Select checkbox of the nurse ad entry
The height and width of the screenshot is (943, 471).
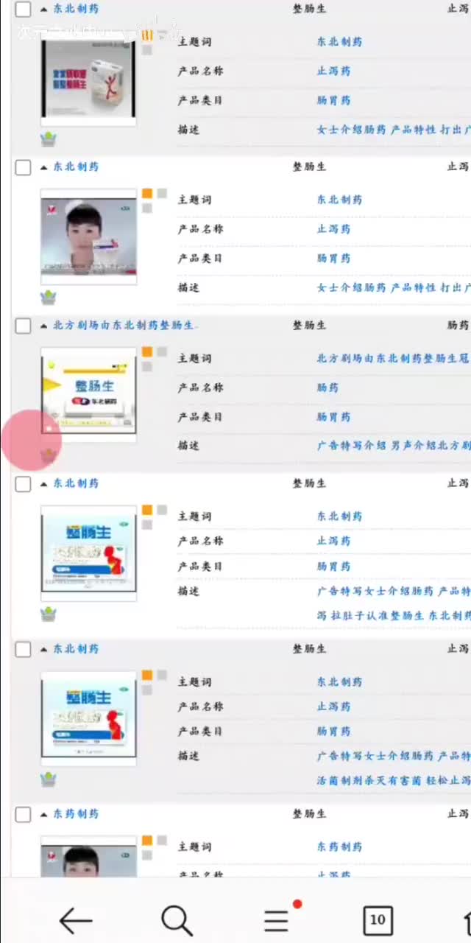coord(24,167)
